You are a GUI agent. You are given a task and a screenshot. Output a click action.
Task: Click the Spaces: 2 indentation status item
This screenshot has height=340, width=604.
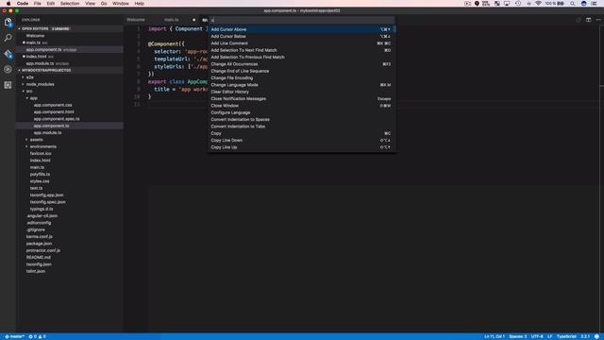pos(518,336)
